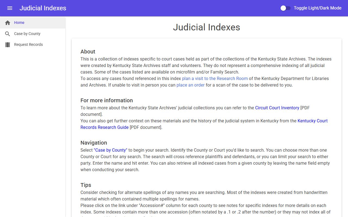
Task: Select the Home sidebar item
Action: click(x=33, y=23)
